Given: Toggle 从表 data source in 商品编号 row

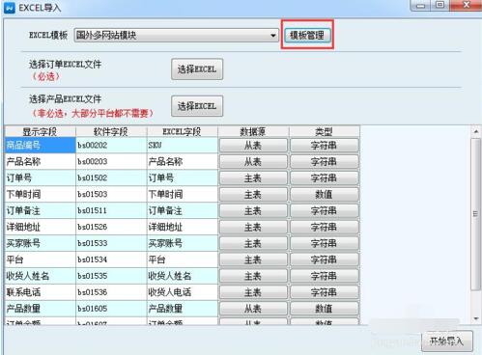Looking at the screenshot, I should click(253, 146).
